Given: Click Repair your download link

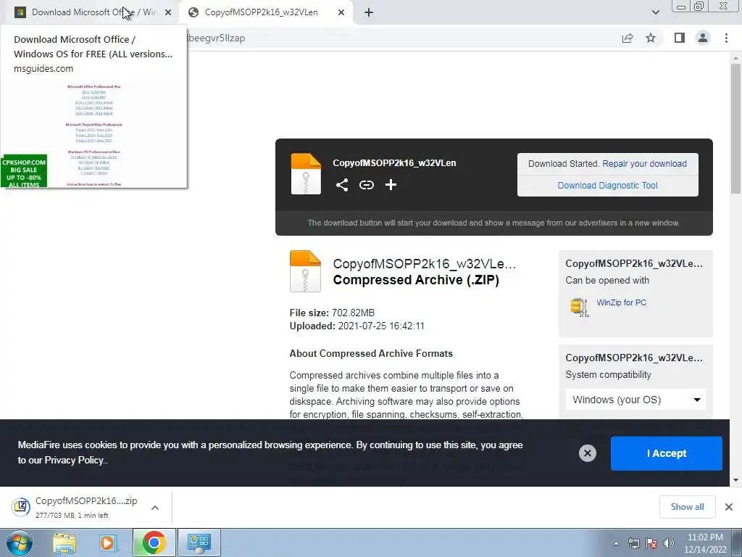Looking at the screenshot, I should pos(644,164).
